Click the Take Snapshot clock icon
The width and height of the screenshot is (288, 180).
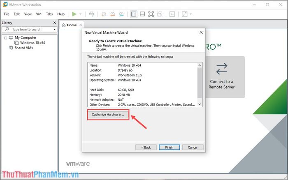tap(104, 14)
